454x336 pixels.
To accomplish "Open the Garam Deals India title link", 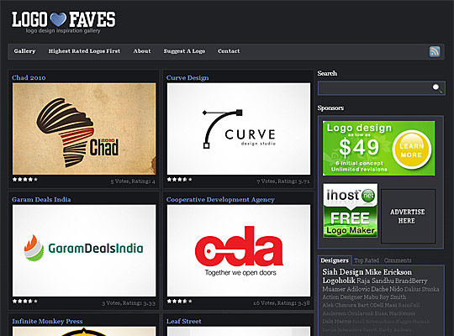I will pos(41,199).
